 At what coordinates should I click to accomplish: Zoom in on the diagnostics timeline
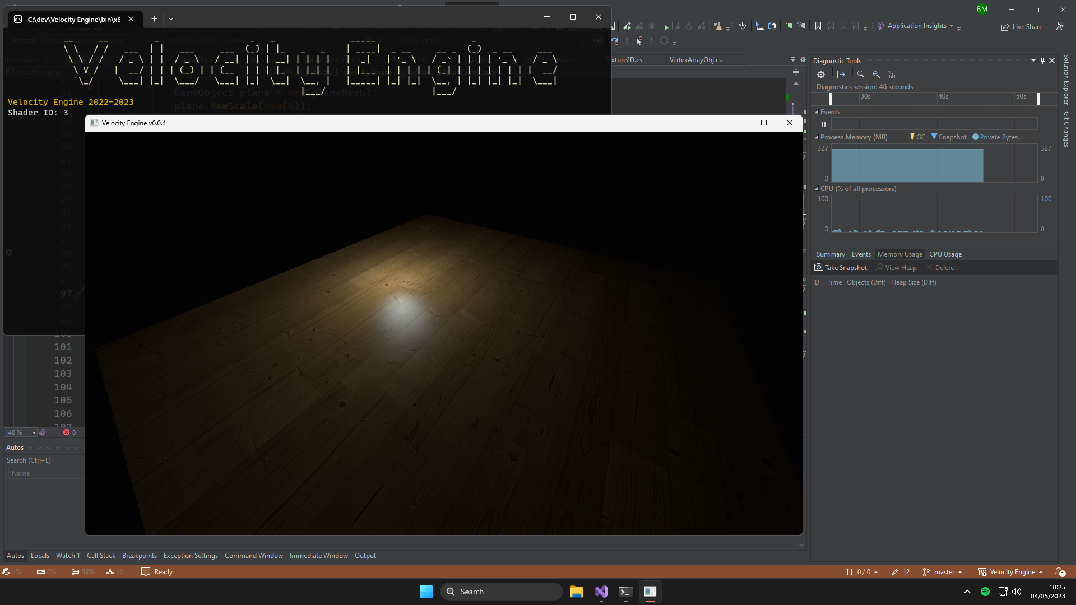(x=861, y=75)
